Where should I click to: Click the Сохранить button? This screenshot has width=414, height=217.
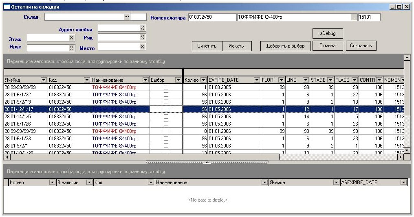click(360, 46)
